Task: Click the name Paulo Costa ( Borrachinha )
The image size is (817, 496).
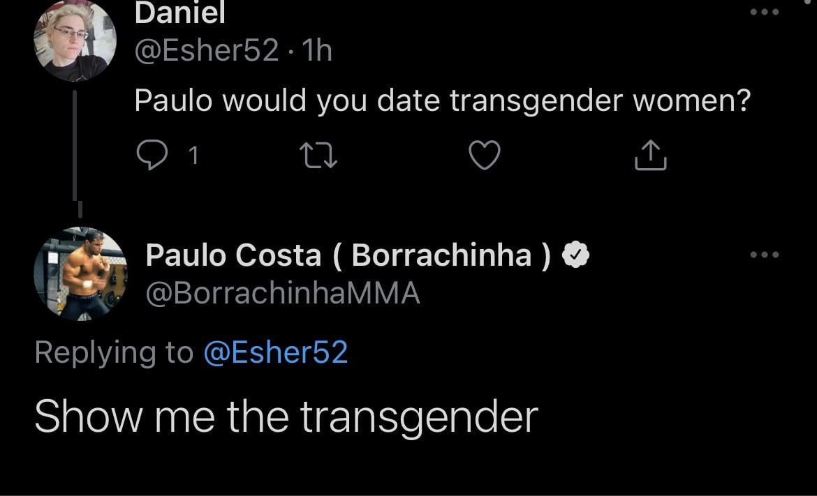Action: pos(348,255)
